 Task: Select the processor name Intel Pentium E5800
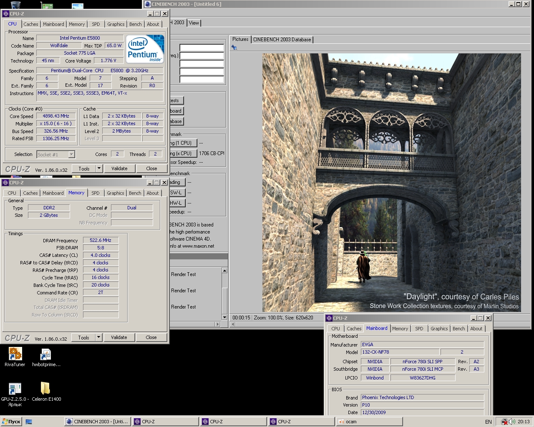[80, 38]
